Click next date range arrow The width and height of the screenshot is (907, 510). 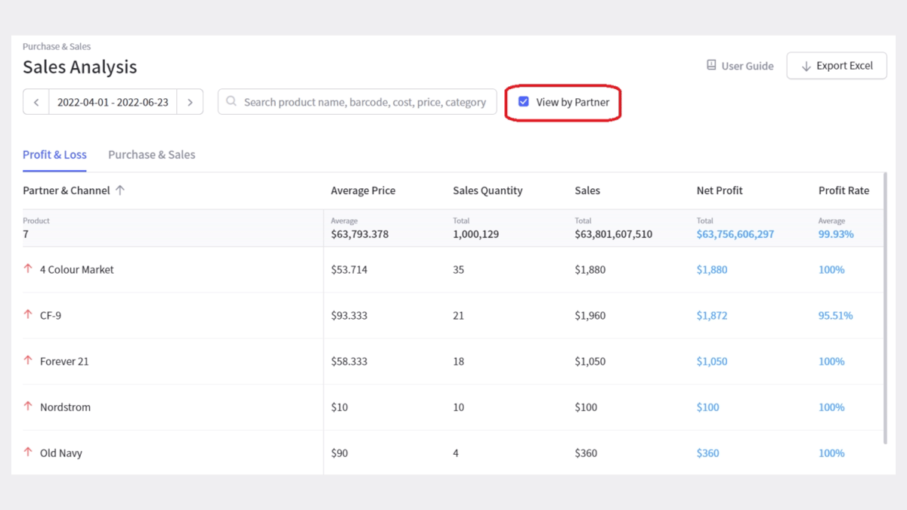tap(190, 102)
